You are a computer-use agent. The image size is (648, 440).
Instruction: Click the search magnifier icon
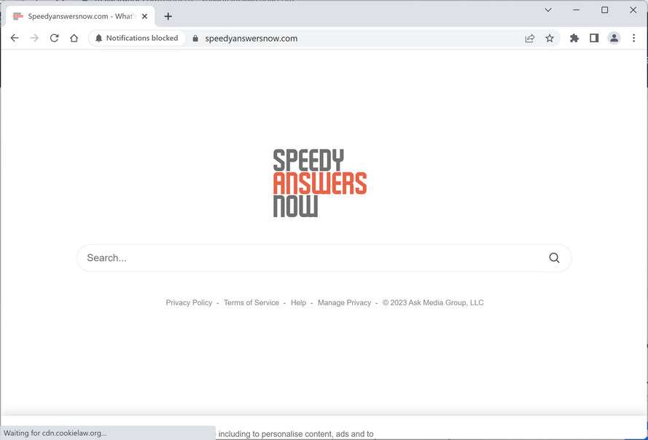554,257
